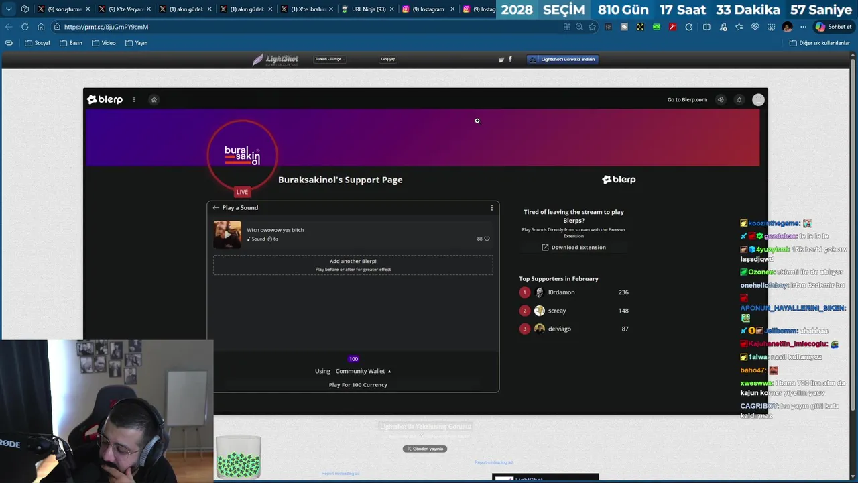Click 'Download Extension' link
This screenshot has width=858, height=483.
[x=574, y=247]
